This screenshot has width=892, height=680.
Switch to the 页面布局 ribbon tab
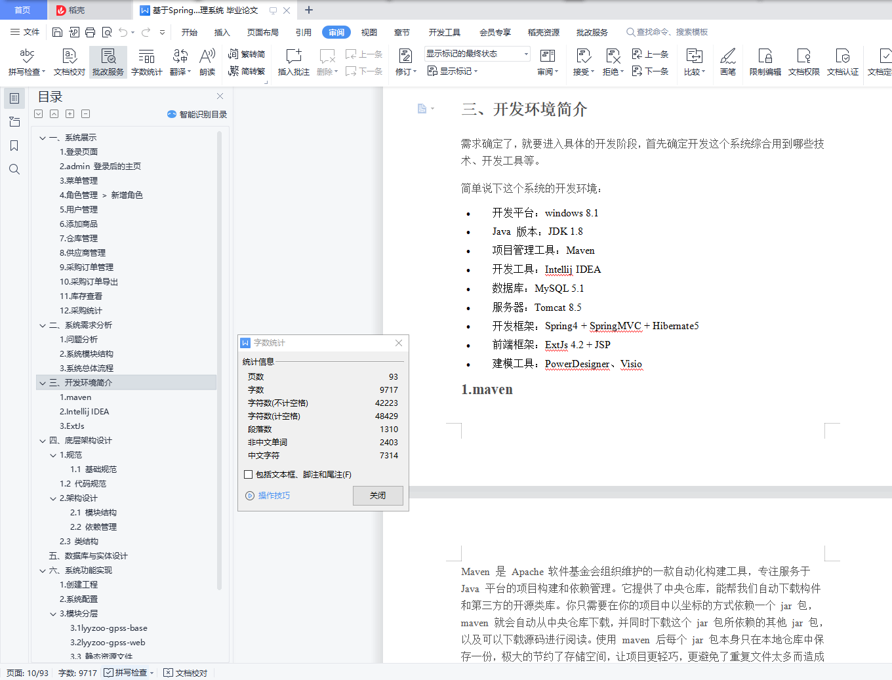coord(263,32)
